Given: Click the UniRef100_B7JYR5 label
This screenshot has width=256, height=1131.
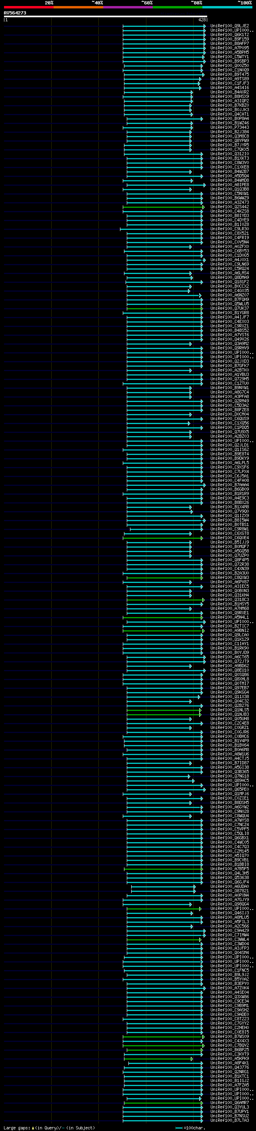Looking at the screenshot, I should [x=229, y=145].
